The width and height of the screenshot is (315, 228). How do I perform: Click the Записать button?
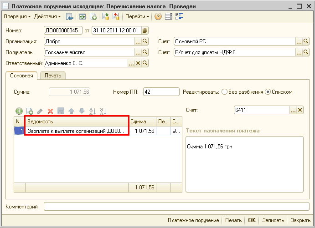pos(273,220)
